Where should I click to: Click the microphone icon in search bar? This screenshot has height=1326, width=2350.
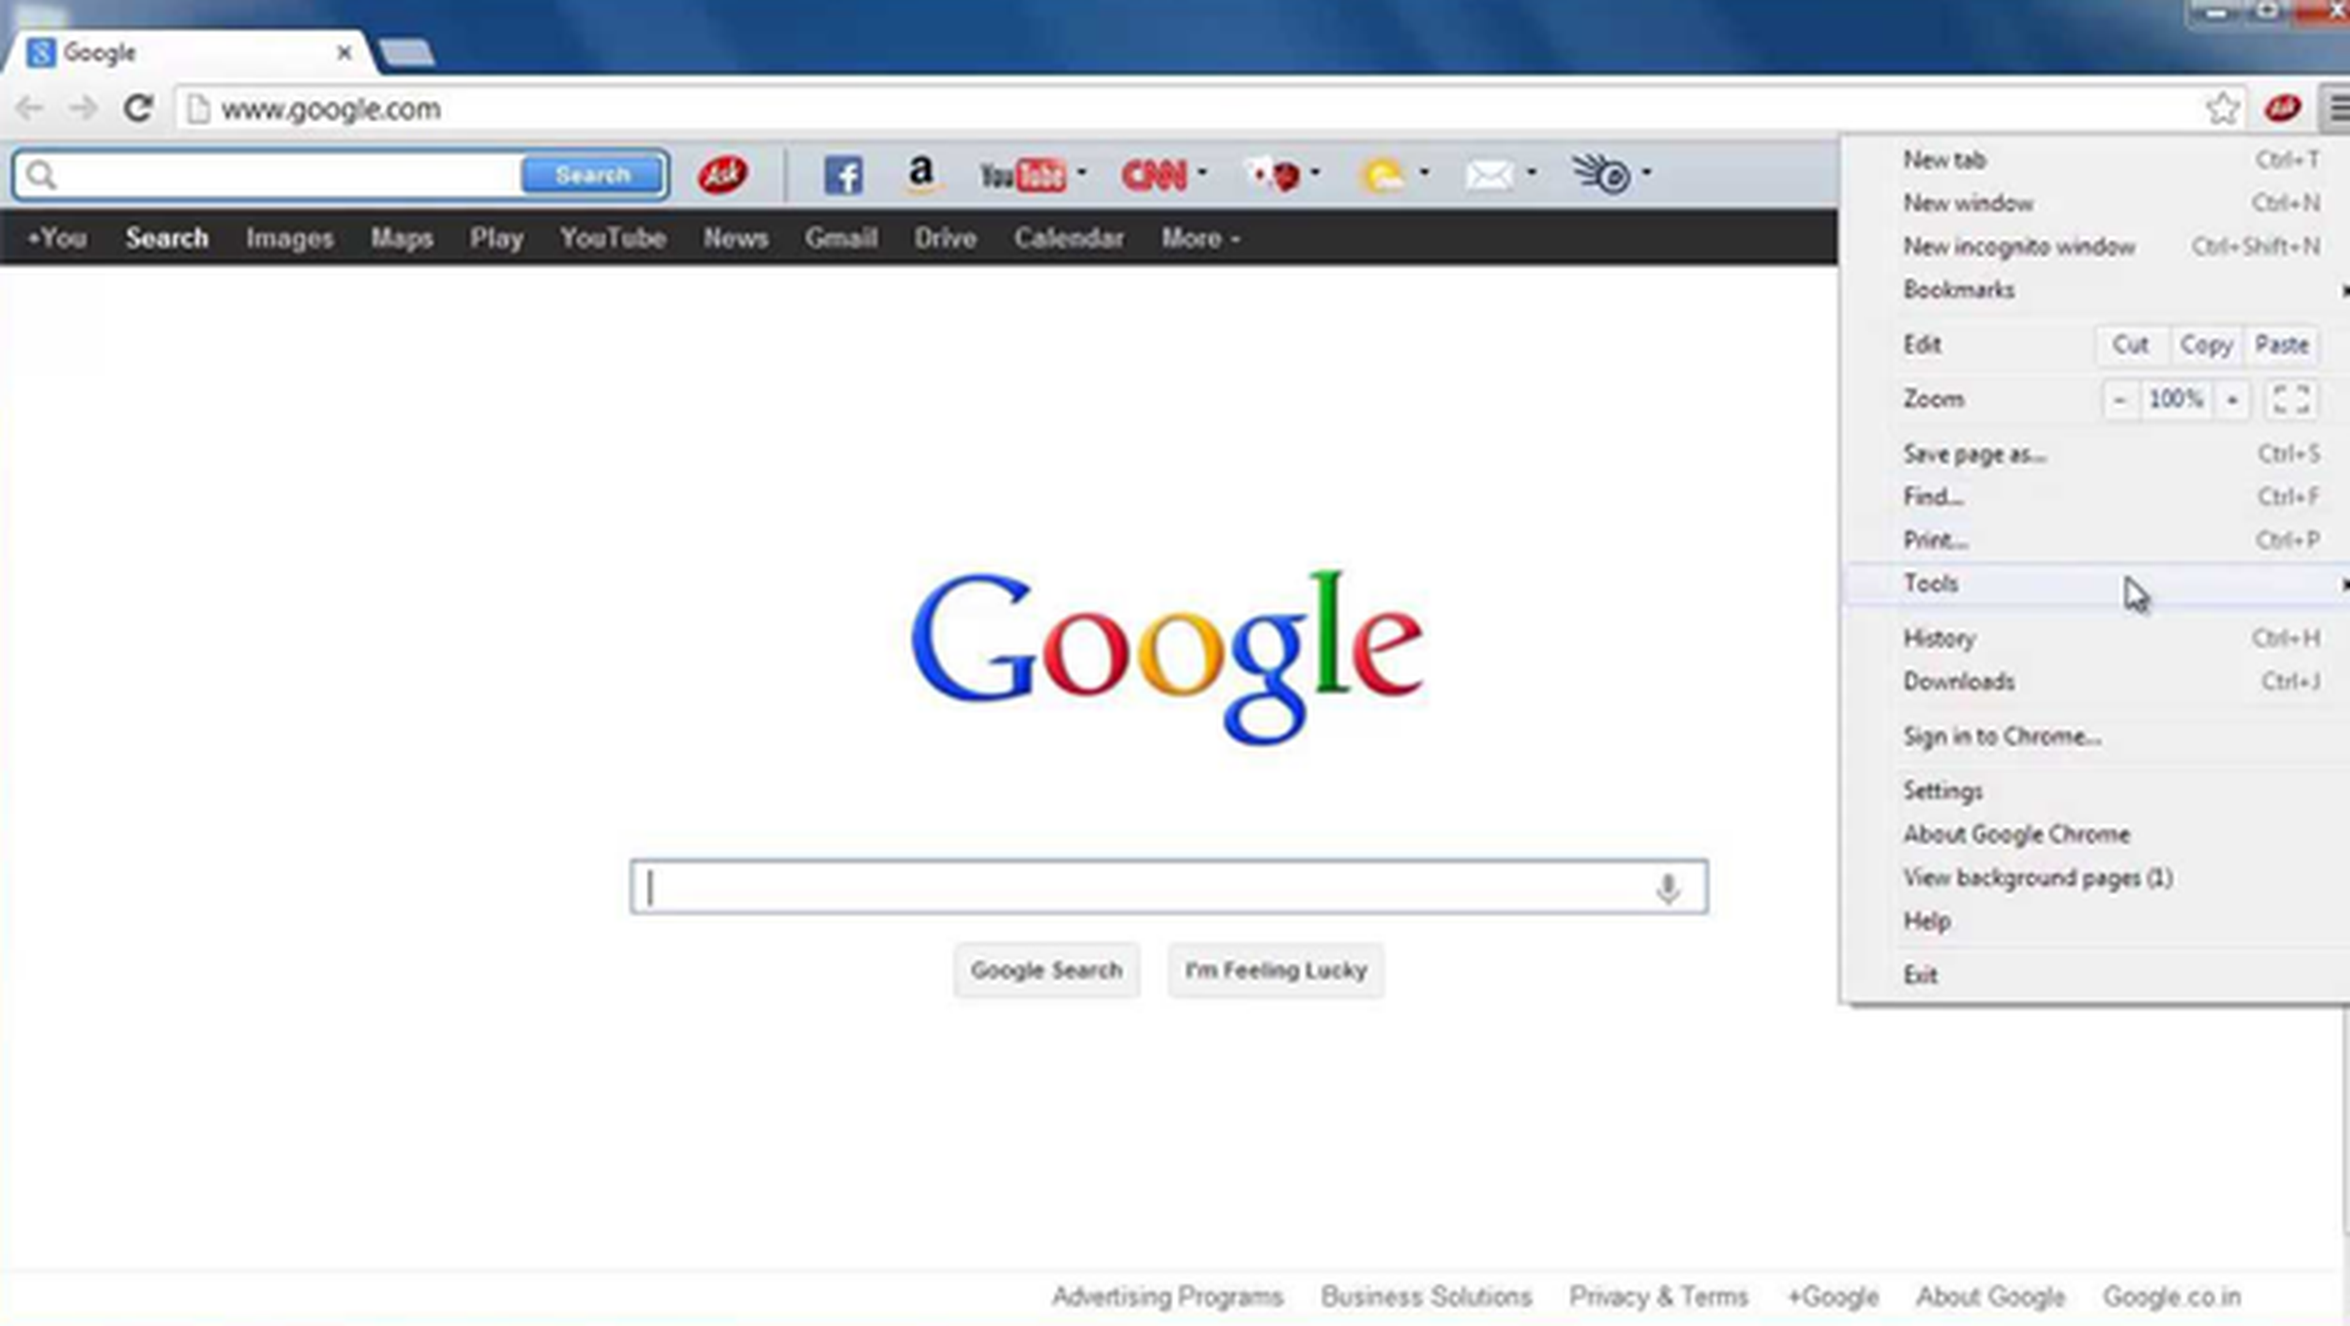tap(1669, 886)
